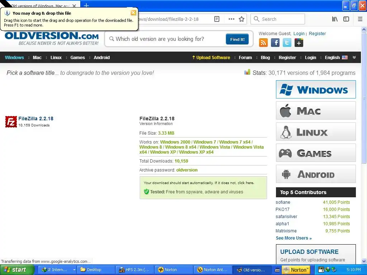The height and width of the screenshot is (275, 367).
Task: Click the large Games platform button
Action: [x=316, y=153]
